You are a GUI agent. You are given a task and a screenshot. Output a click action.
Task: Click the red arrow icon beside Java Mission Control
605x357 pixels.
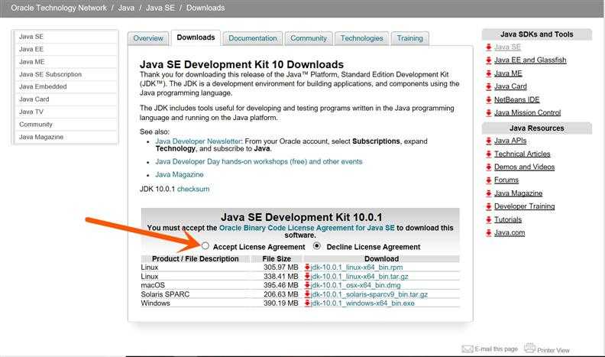(x=488, y=112)
